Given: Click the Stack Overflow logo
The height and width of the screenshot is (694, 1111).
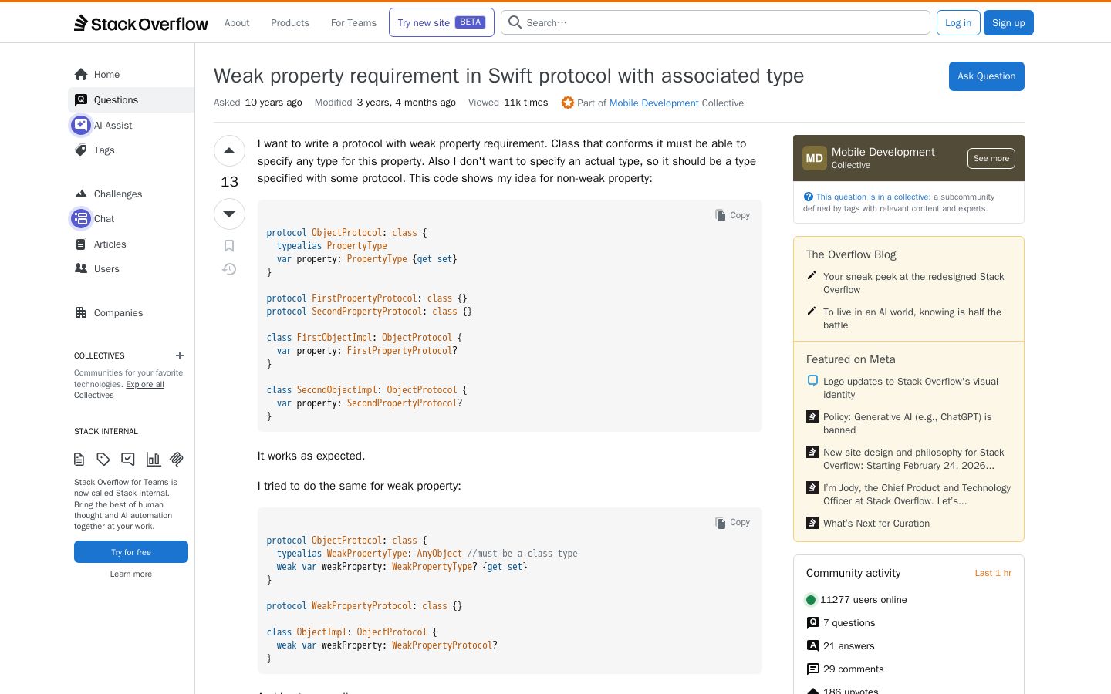Looking at the screenshot, I should 141,23.
